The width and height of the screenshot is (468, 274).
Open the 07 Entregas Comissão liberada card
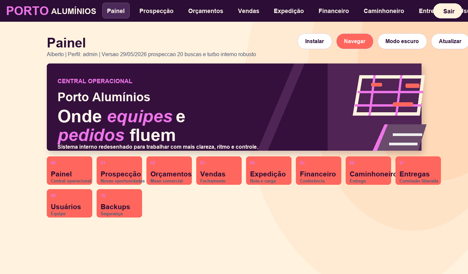[418, 170]
